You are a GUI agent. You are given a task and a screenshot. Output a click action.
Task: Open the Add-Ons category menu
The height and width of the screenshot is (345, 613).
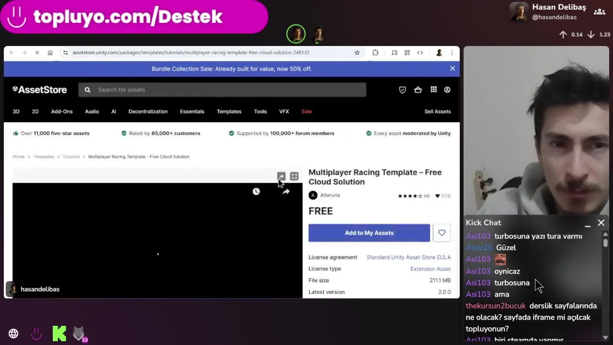(62, 111)
